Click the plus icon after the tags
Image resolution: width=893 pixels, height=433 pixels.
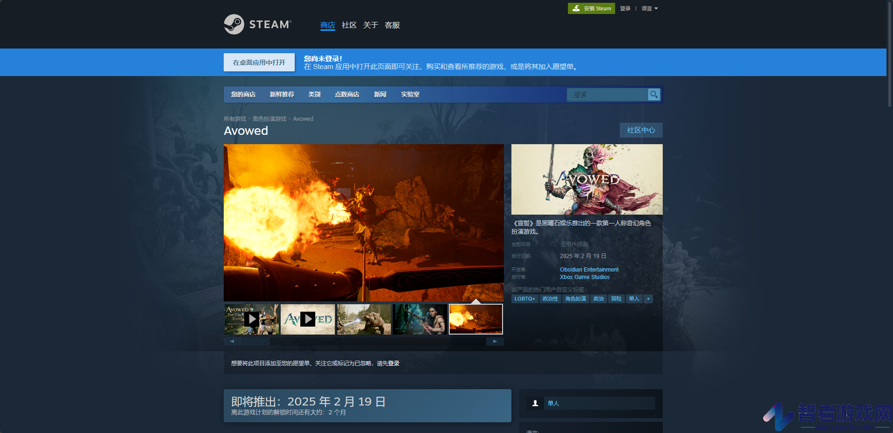[648, 299]
